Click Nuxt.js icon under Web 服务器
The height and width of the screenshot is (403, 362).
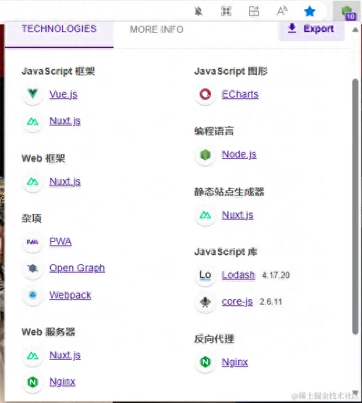(x=33, y=356)
